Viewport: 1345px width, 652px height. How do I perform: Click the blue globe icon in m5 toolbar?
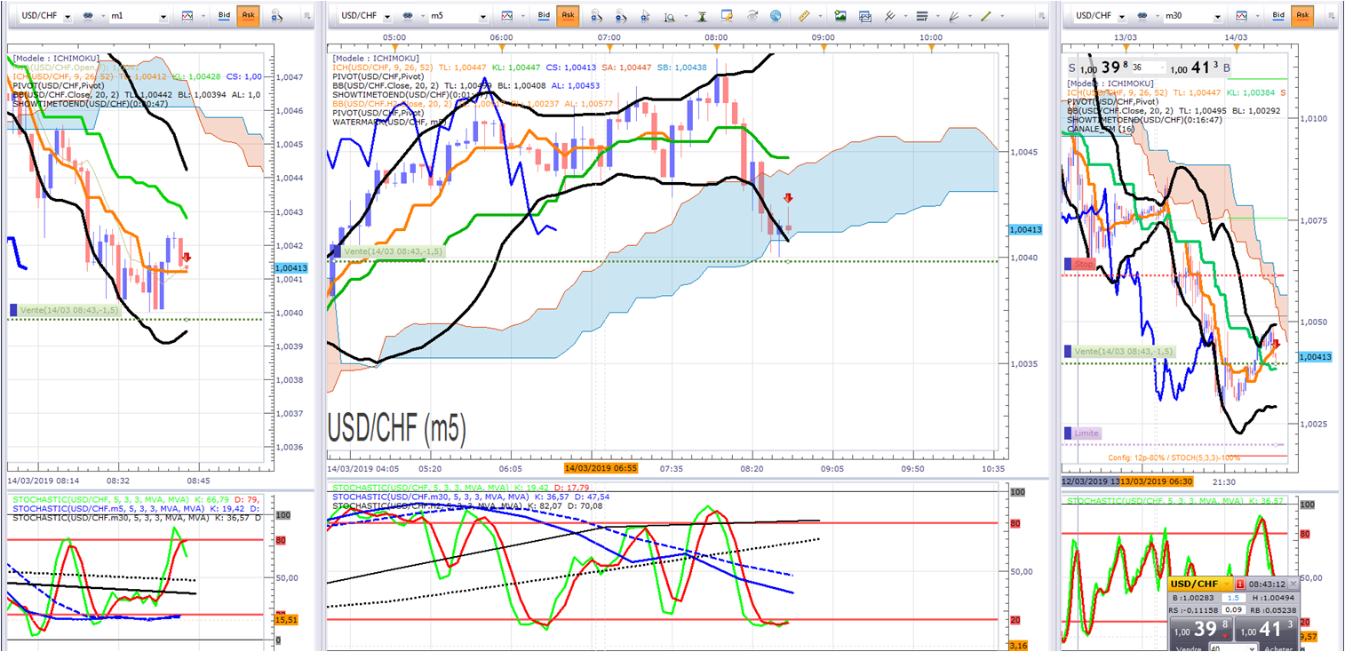point(776,15)
